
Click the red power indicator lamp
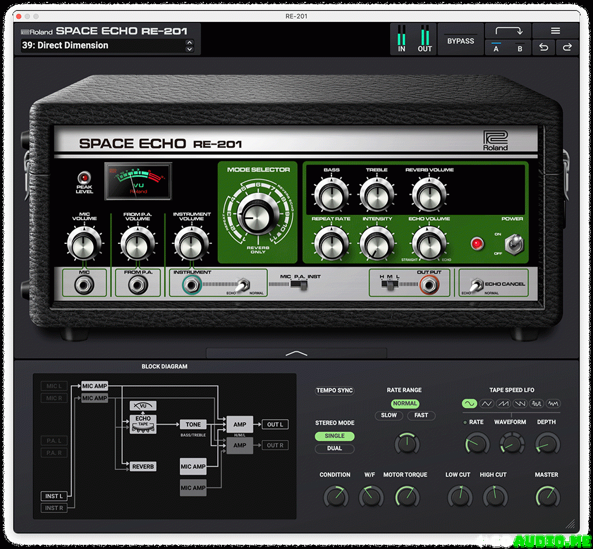pyautogui.click(x=477, y=243)
